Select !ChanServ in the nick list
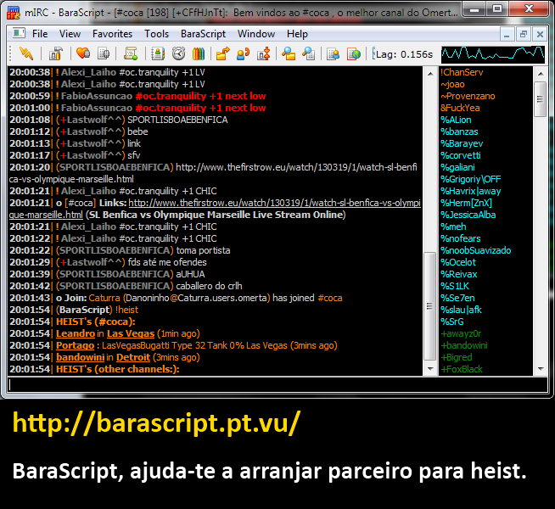 (462, 72)
